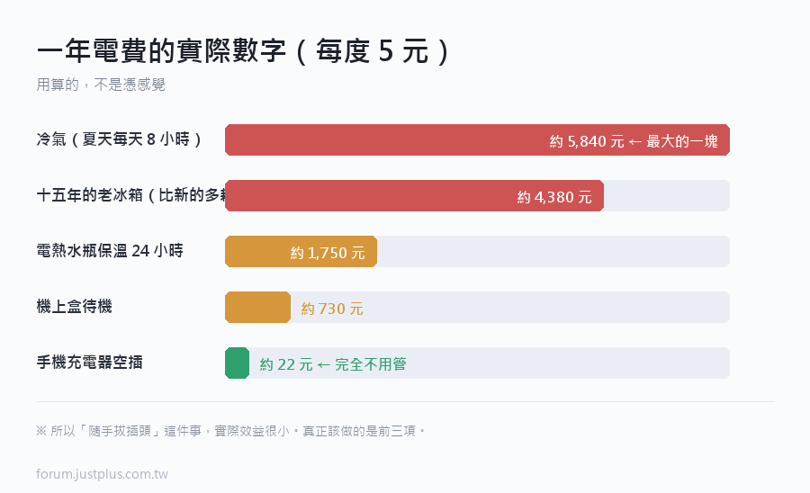Select the 電熱水瓶保溫 24 小時 label
Image resolution: width=810 pixels, height=493 pixels.
pos(110,251)
